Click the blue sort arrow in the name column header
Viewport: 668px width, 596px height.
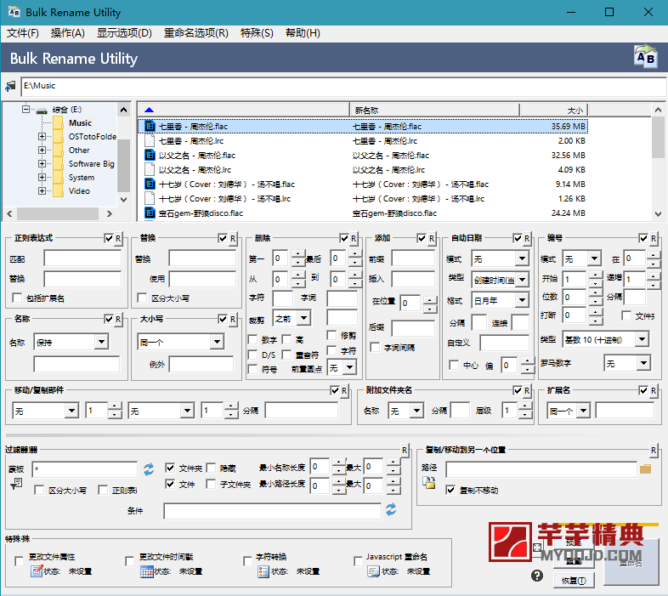[x=149, y=110]
